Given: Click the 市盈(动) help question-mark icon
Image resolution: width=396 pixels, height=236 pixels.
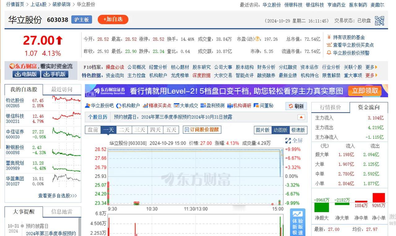Looking at the screenshot, I should tap(257, 39).
